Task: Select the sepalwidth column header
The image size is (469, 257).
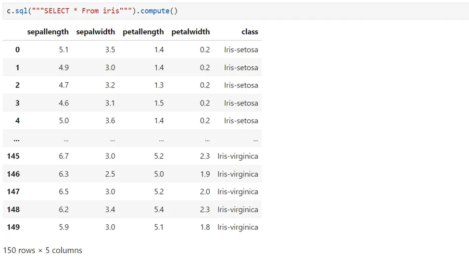Action: (95, 32)
